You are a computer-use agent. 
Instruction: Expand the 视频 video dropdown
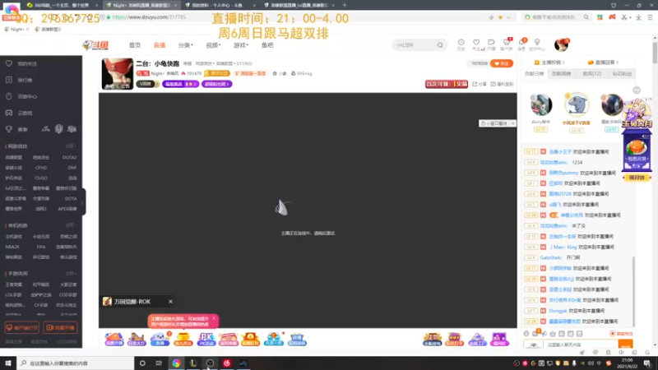click(x=213, y=45)
